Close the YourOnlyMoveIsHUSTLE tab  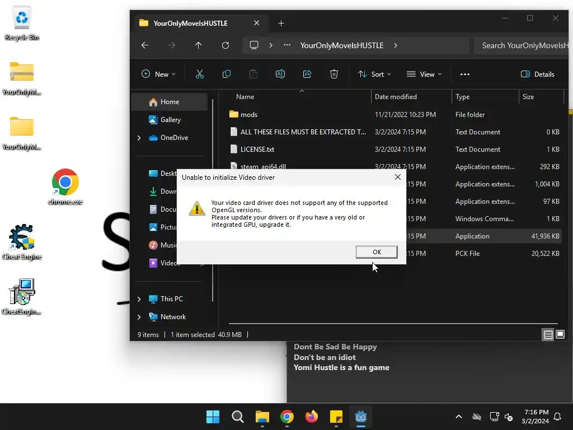pos(256,23)
